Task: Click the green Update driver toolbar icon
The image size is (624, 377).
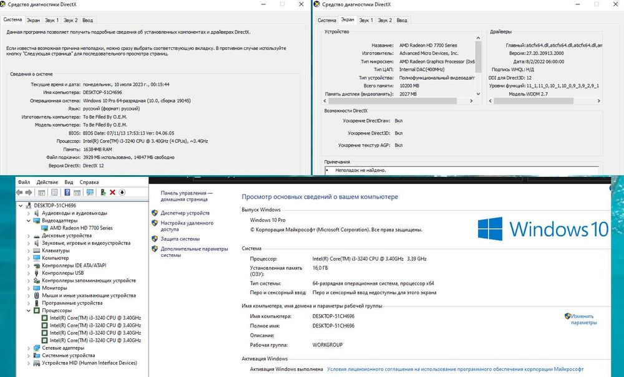Action: click(x=103, y=193)
